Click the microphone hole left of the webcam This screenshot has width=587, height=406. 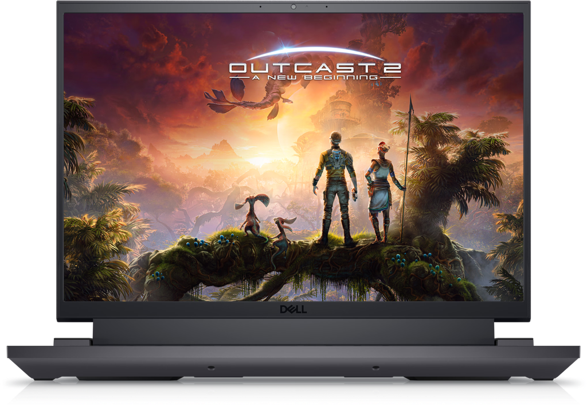(x=260, y=7)
